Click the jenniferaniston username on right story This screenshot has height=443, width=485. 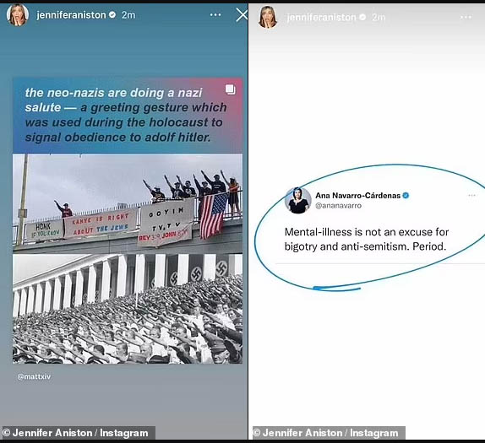point(321,18)
